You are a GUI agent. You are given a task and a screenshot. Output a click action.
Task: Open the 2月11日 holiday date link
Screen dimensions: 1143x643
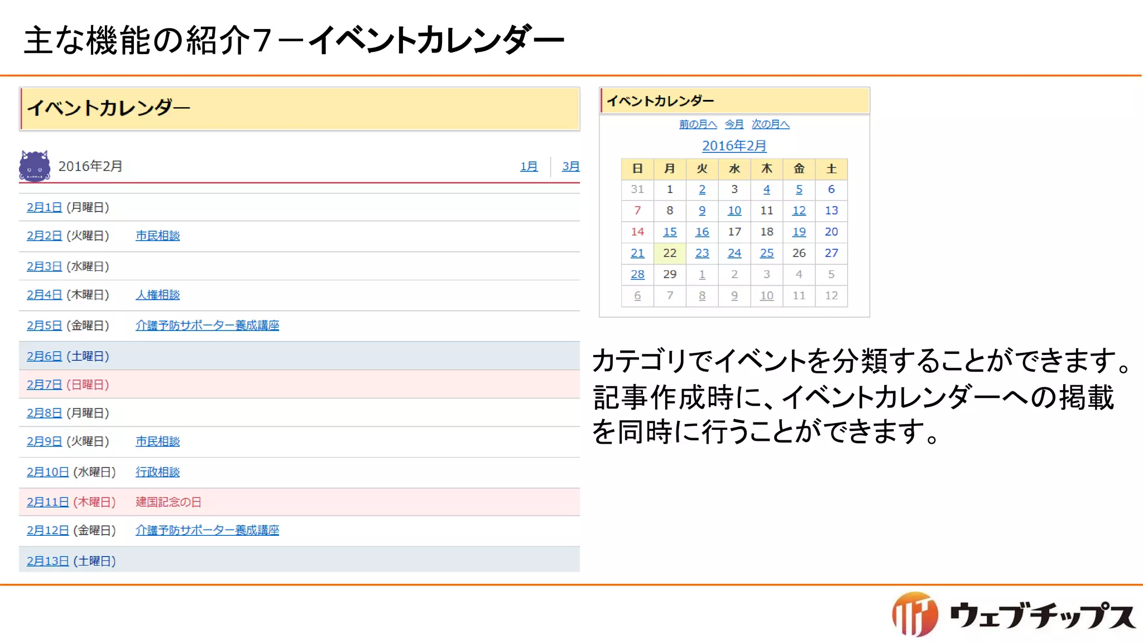click(47, 502)
